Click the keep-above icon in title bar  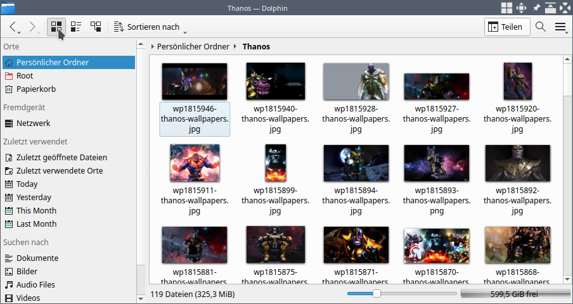click(550, 8)
